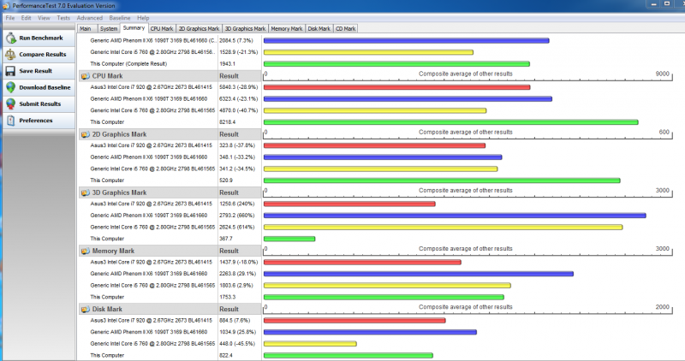Image resolution: width=685 pixels, height=361 pixels.
Task: Open the Baseline menu
Action: click(x=120, y=17)
